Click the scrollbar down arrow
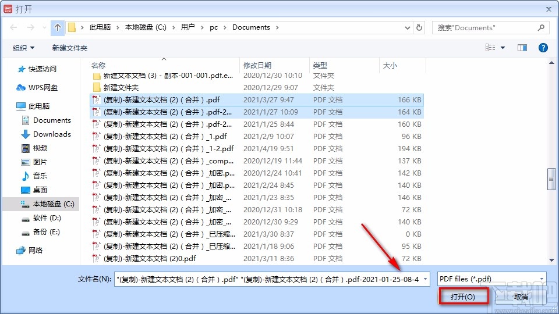 point(551,260)
